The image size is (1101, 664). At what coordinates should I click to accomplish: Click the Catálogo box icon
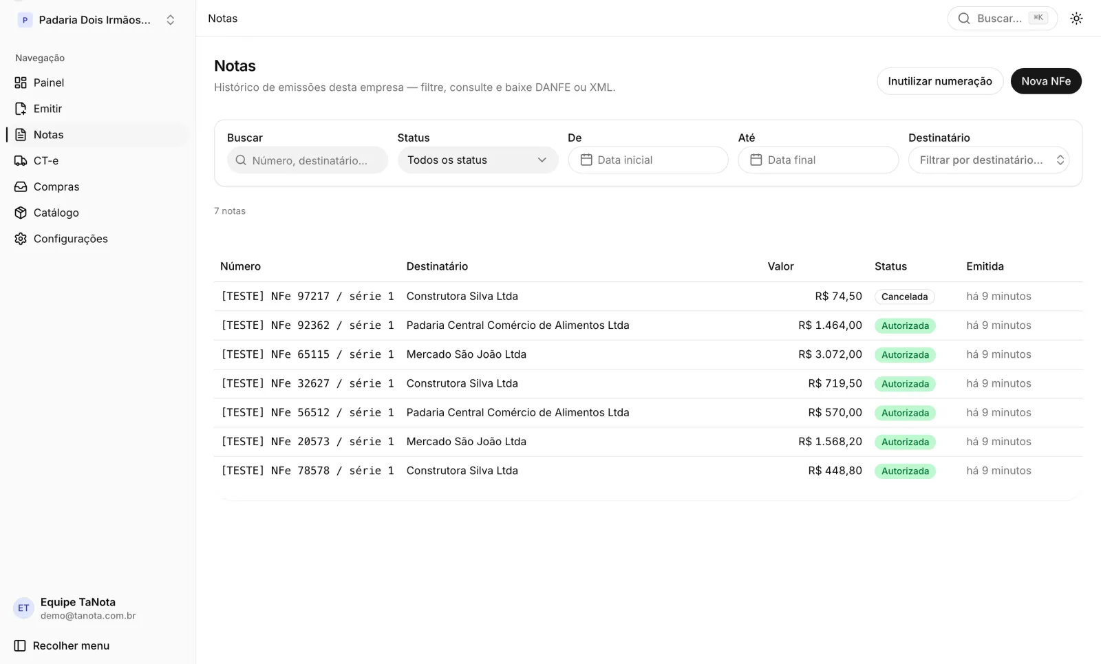[x=21, y=213]
